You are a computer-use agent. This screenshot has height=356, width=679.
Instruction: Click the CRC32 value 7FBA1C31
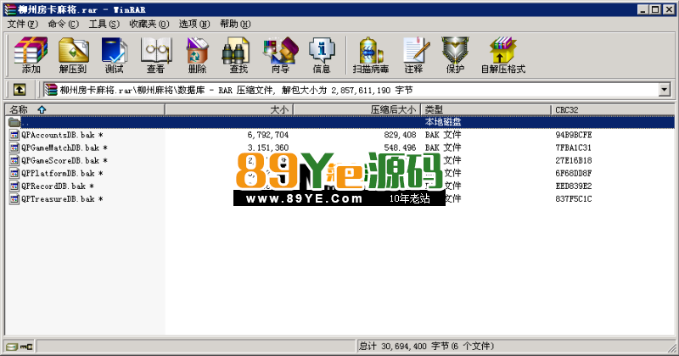574,147
